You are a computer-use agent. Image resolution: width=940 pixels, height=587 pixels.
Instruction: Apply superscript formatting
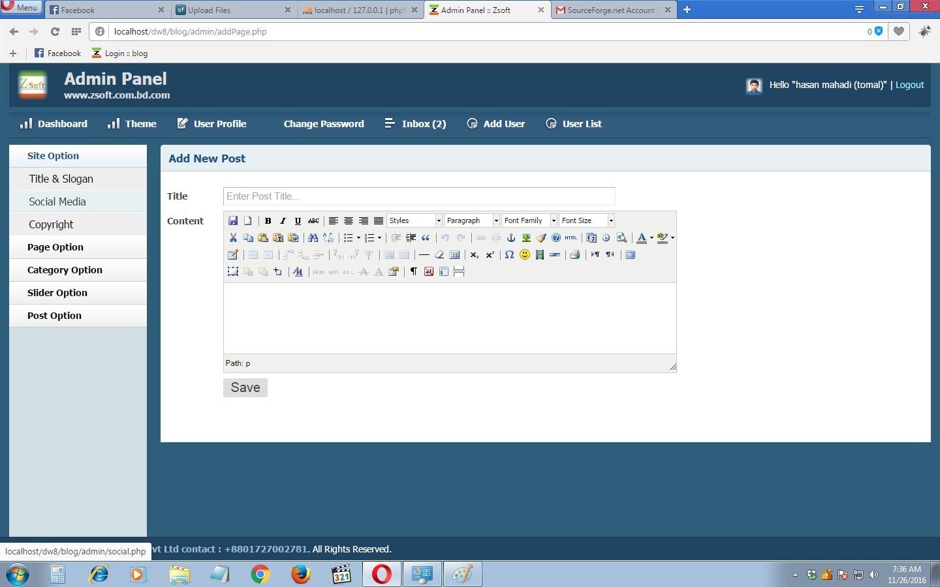point(490,254)
